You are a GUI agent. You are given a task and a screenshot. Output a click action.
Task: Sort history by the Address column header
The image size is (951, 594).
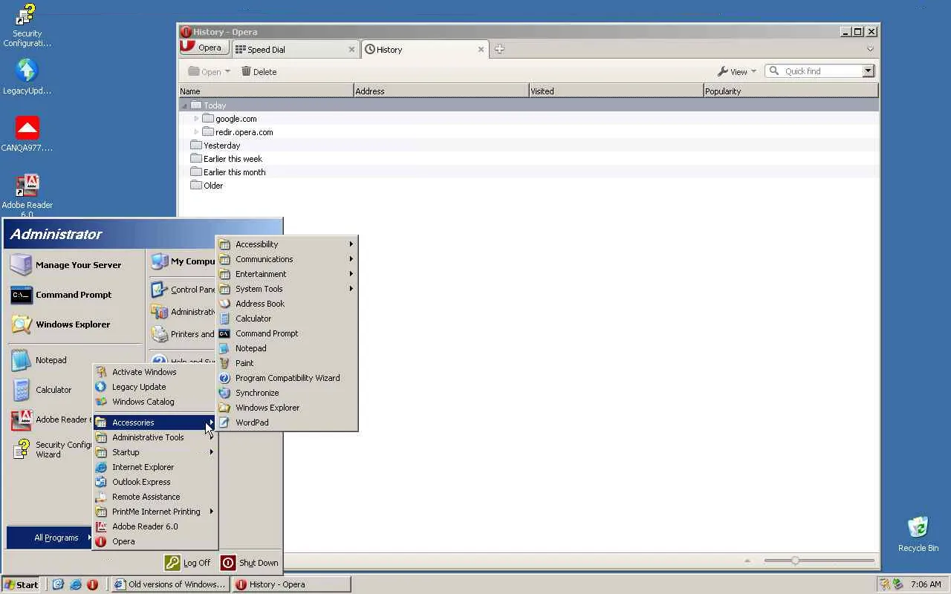click(x=441, y=91)
